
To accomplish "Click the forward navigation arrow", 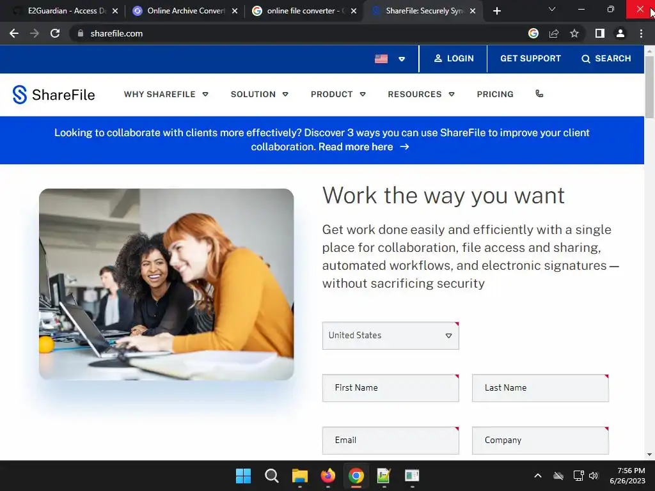I will coord(35,33).
